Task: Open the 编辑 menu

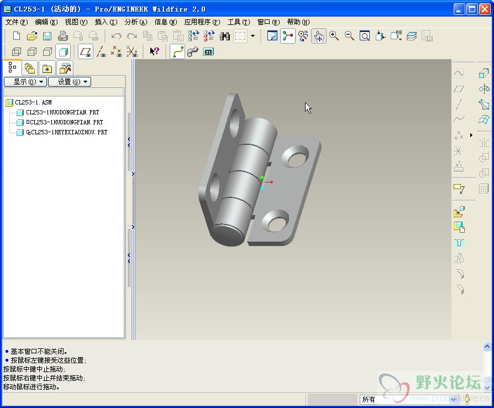Action: 46,22
